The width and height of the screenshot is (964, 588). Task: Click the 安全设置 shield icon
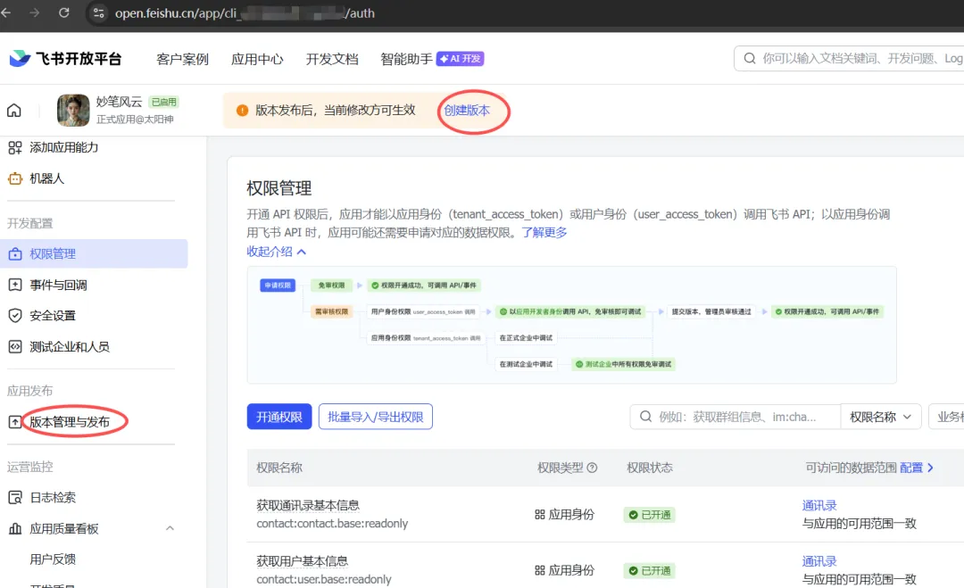[15, 316]
